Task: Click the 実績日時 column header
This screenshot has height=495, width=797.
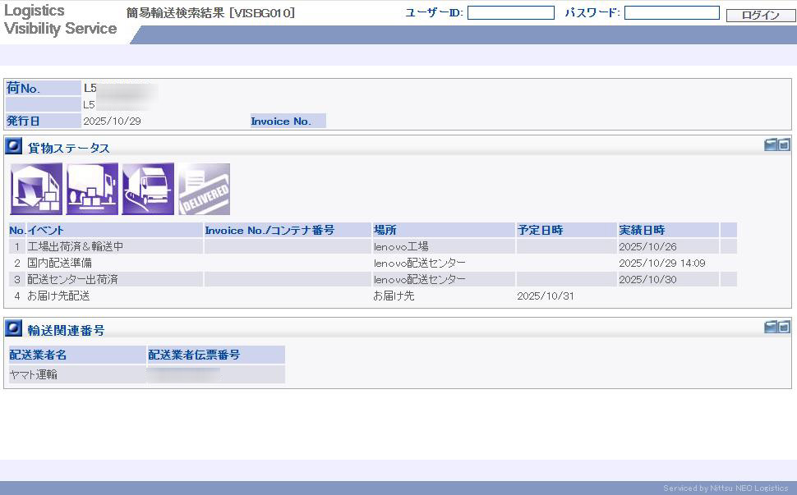Action: [667, 230]
